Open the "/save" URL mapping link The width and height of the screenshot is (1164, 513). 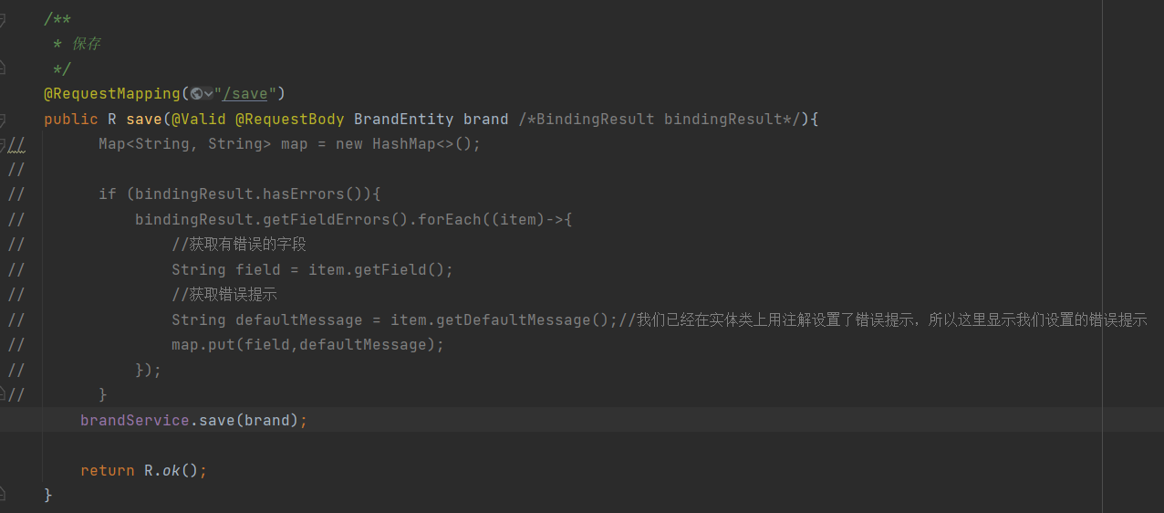(245, 94)
